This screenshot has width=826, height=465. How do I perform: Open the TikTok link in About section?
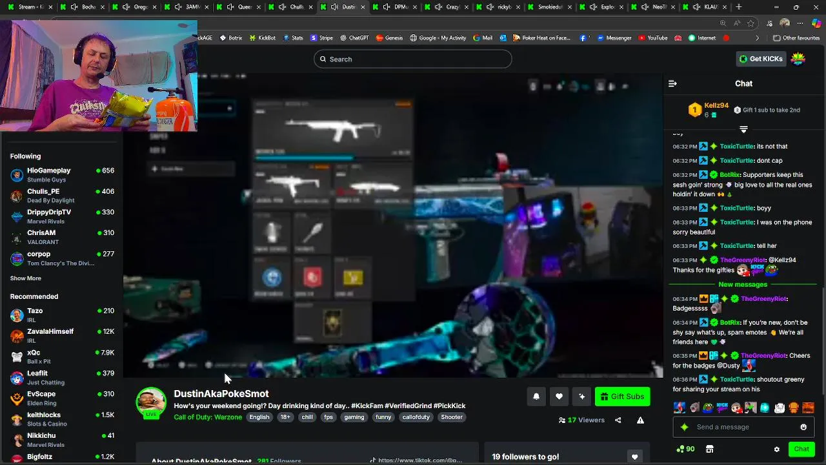(x=416, y=460)
